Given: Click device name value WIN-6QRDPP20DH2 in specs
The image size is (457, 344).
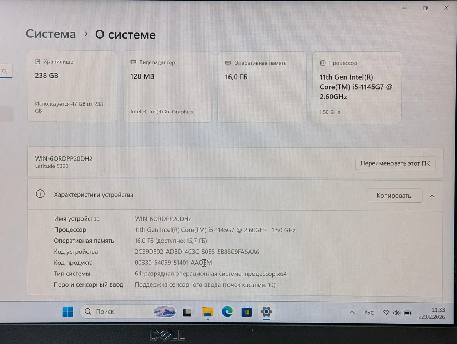Looking at the screenshot, I should (163, 219).
